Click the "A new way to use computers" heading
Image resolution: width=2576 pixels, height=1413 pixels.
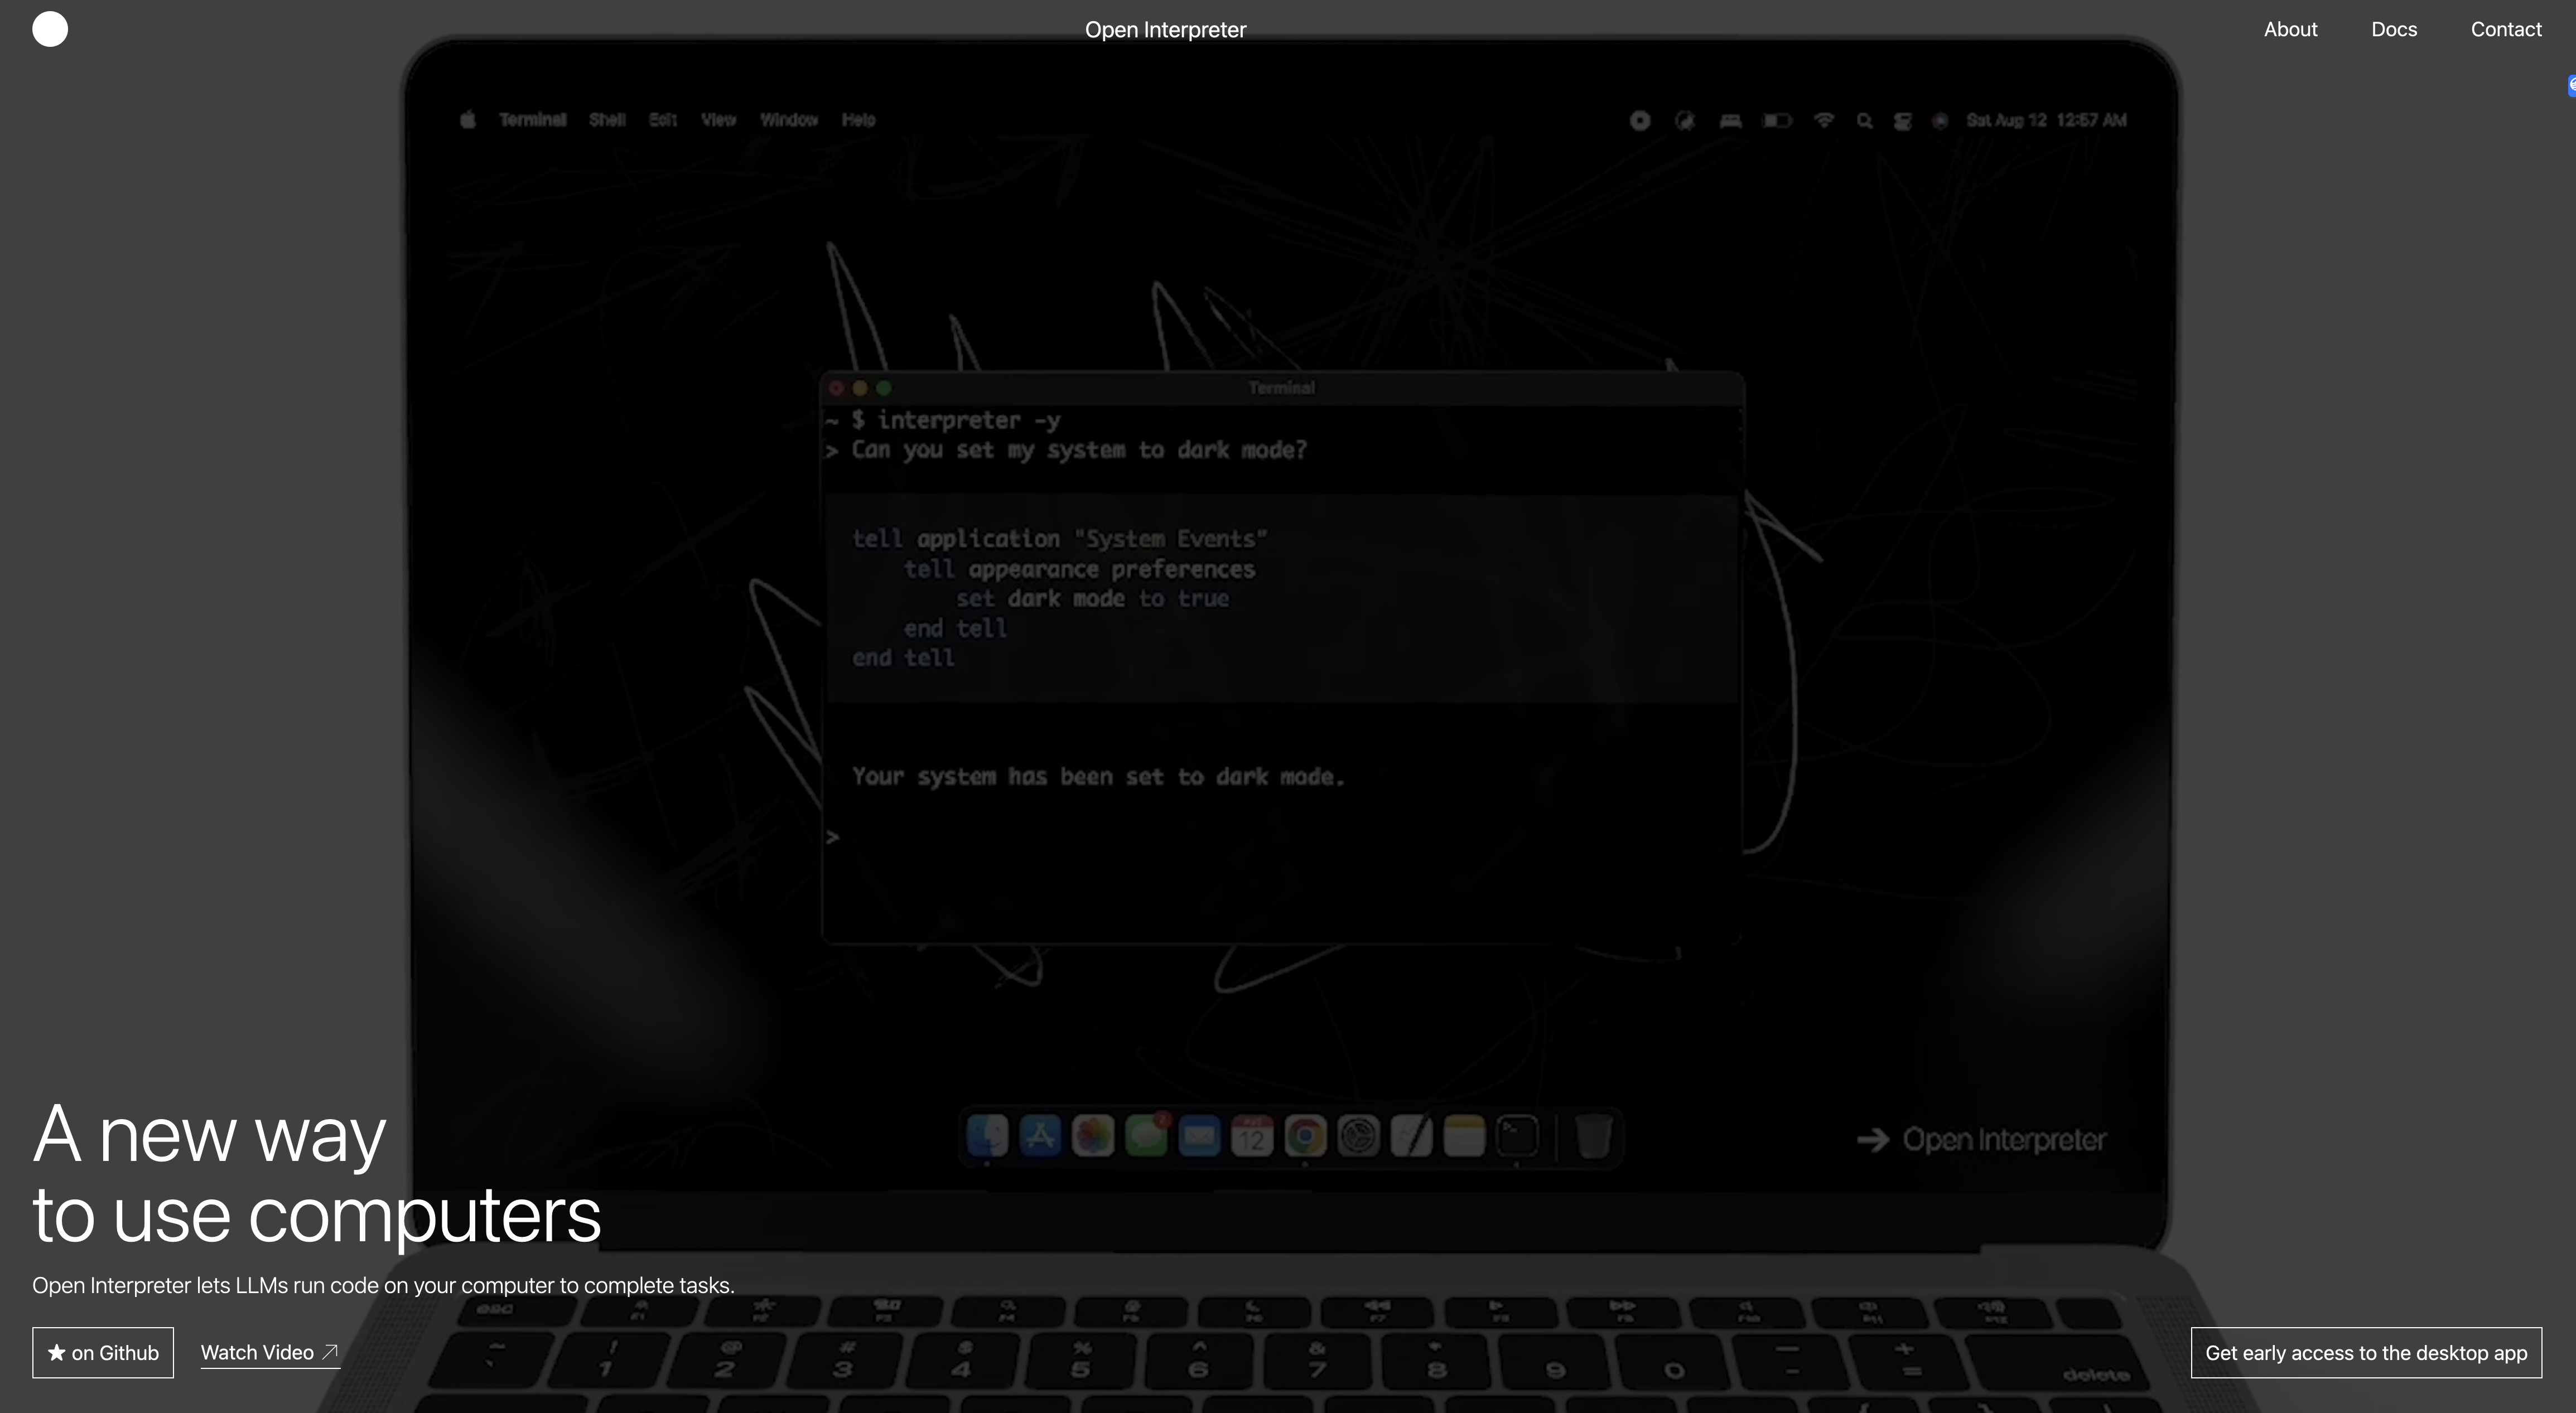tap(316, 1175)
